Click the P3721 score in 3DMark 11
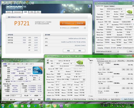134x108 pixels. pyautogui.click(x=22, y=23)
